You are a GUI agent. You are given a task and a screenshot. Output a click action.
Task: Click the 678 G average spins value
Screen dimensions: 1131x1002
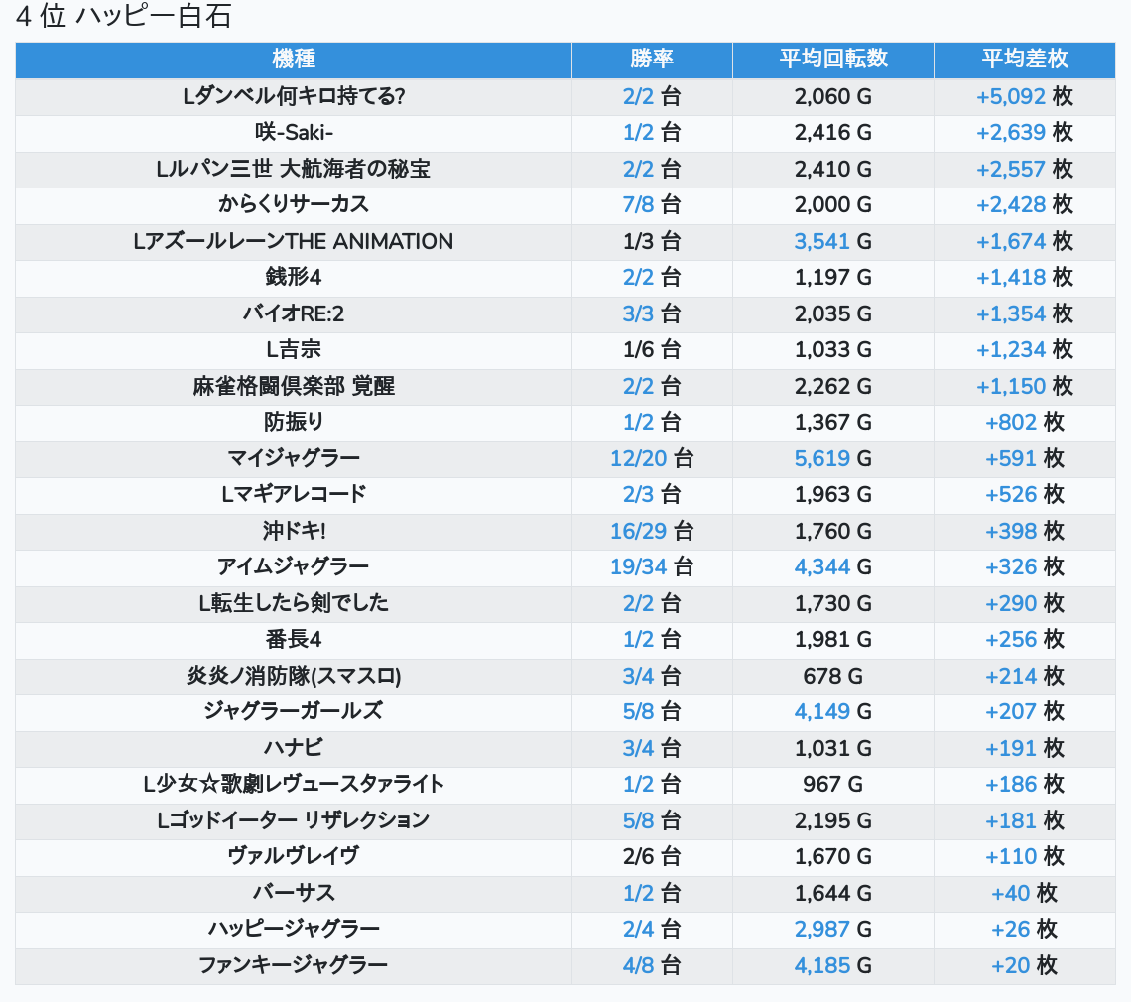[x=833, y=676]
